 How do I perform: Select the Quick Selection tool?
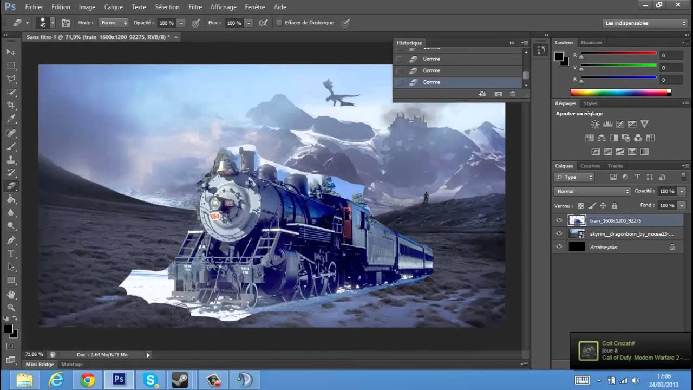(11, 93)
